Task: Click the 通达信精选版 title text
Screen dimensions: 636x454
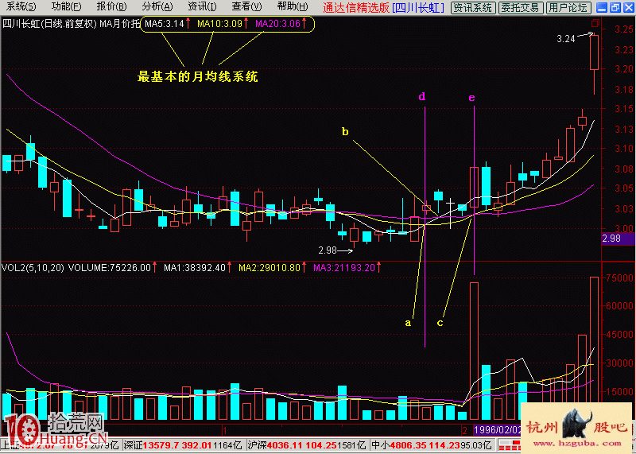Action: (x=356, y=7)
